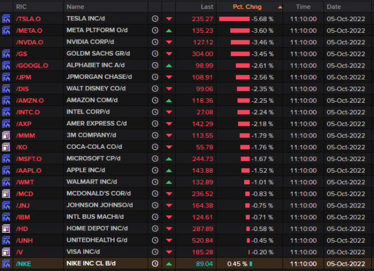Click the news icon beside /JPM
374x271 pixels.
pos(6,77)
